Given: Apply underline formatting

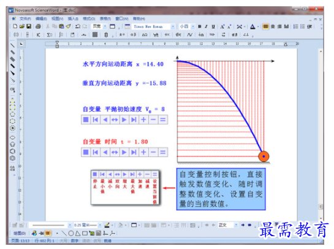Looking at the screenshot, I should 213,26.
